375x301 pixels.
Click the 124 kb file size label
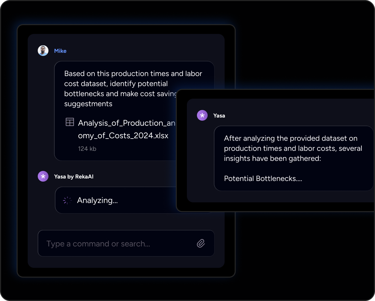click(87, 149)
